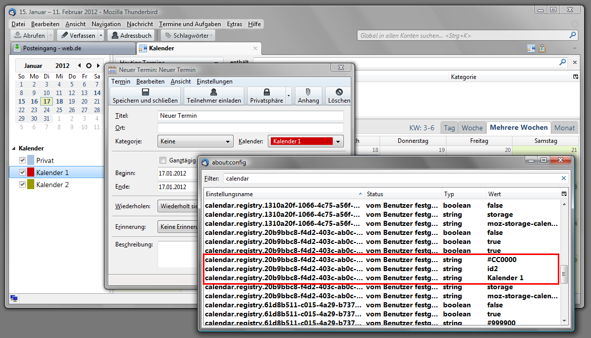Click column picker next to Kategorie header

tap(575, 77)
